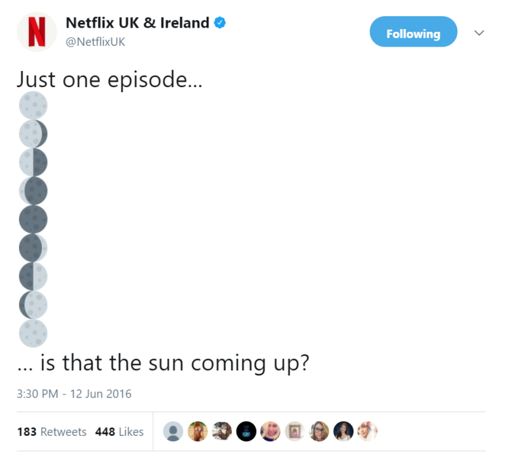This screenshot has height=461, width=515.
Task: Click the blue verified badge
Action: (x=220, y=23)
